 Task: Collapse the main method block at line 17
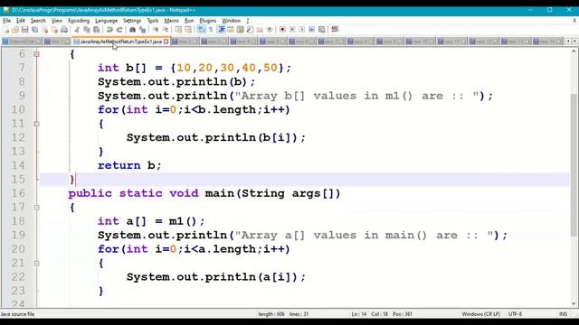[x=36, y=208]
